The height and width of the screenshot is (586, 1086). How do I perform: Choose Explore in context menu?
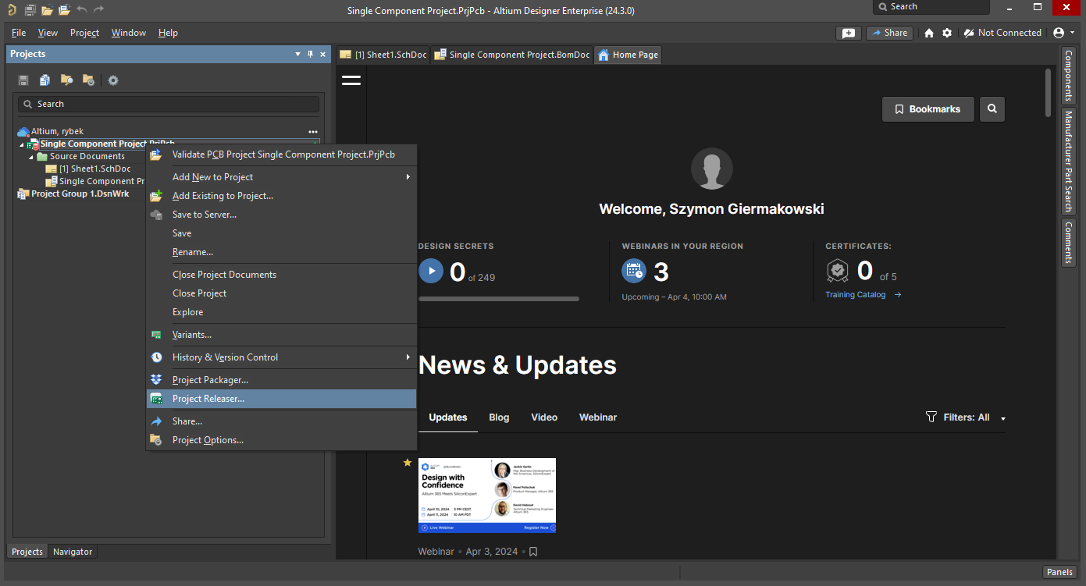coord(282,312)
